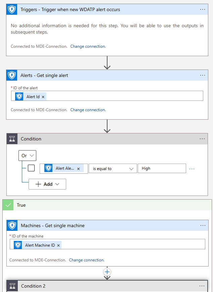Click the Condition 2 step icon
The width and height of the screenshot is (213, 292).
pyautogui.click(x=12, y=286)
